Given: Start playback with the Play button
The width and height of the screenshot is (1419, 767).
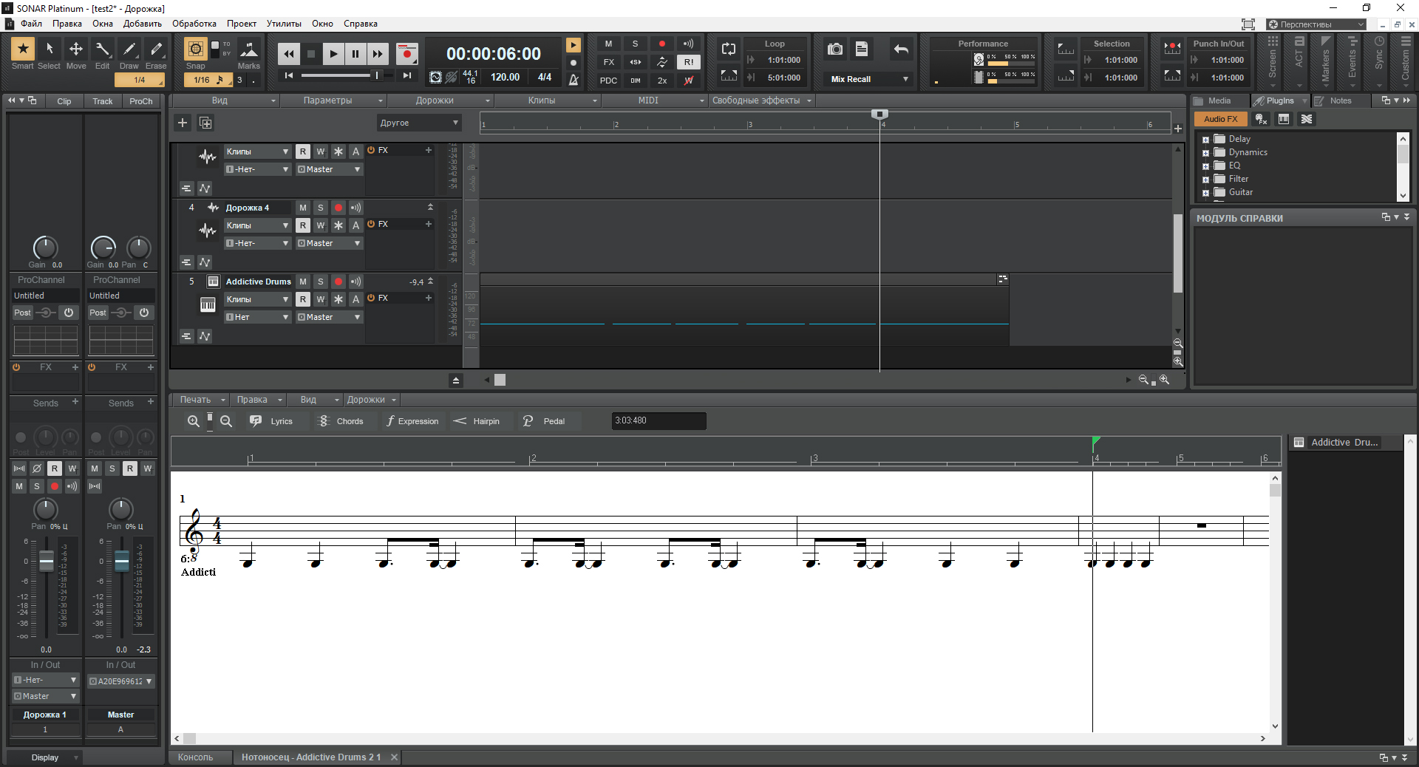Looking at the screenshot, I should click(x=333, y=53).
